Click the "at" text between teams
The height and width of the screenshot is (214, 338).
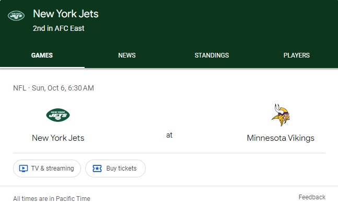point(169,135)
